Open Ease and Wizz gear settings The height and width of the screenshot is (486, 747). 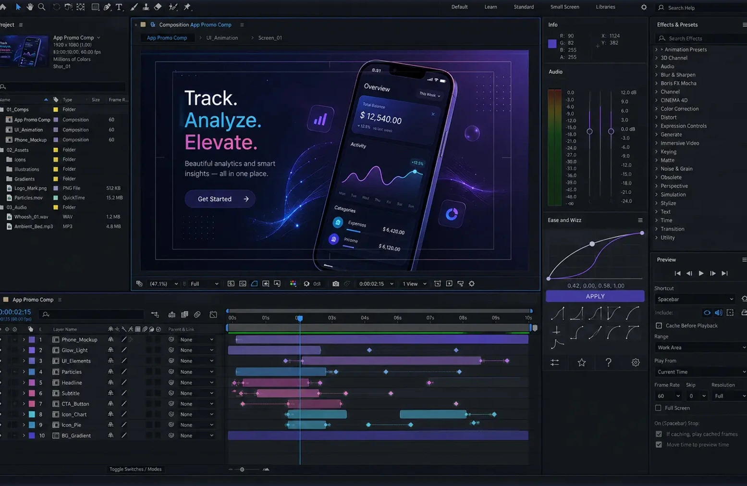636,362
